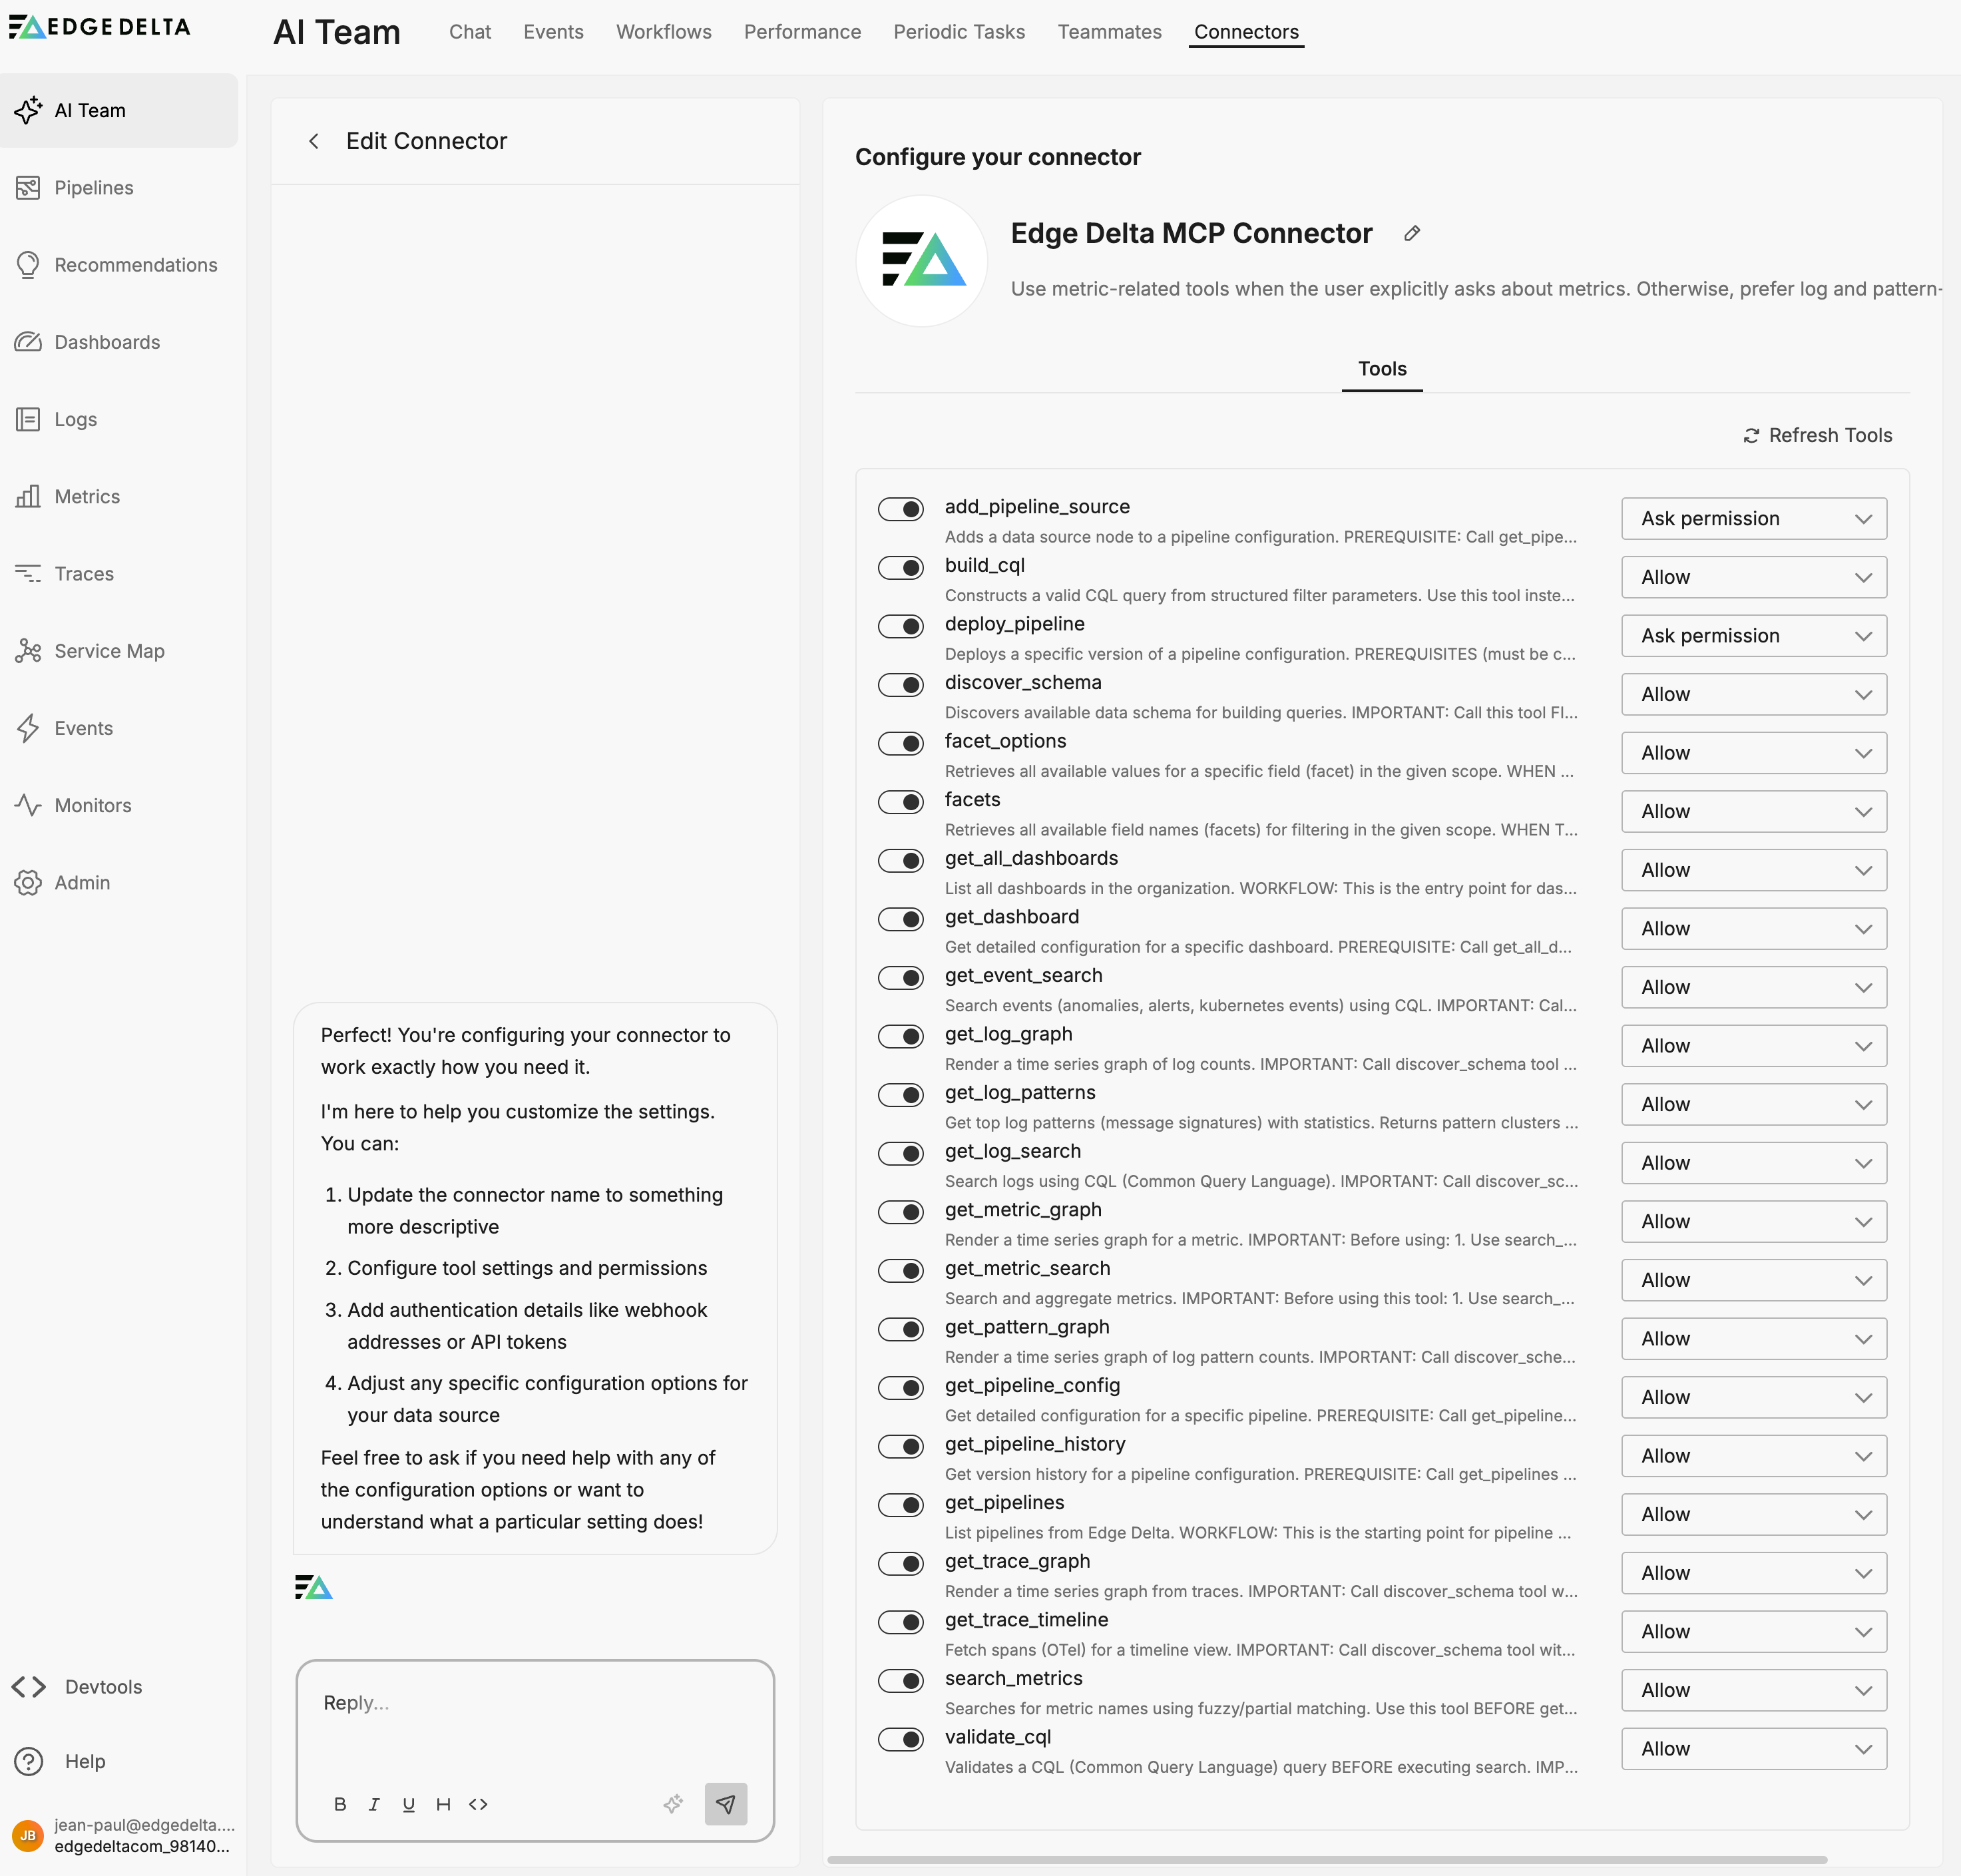This screenshot has width=1961, height=1876.
Task: Toggle bold formatting in the reply box
Action: (340, 1804)
